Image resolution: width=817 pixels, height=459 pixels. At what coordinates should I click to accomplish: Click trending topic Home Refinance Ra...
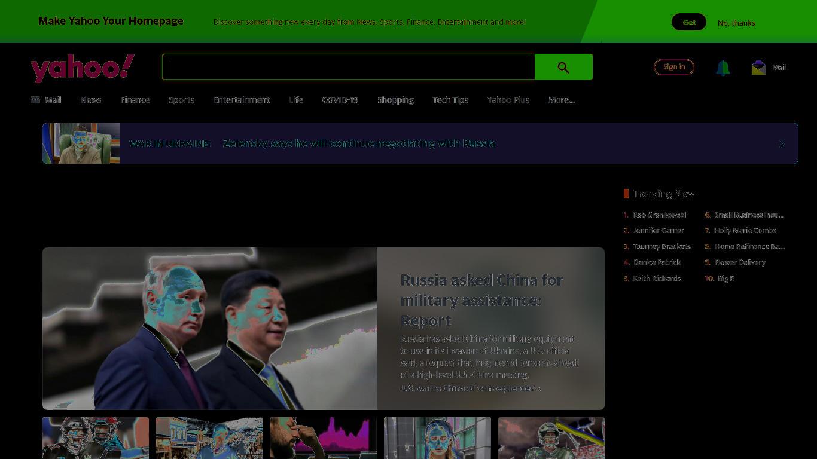point(749,246)
